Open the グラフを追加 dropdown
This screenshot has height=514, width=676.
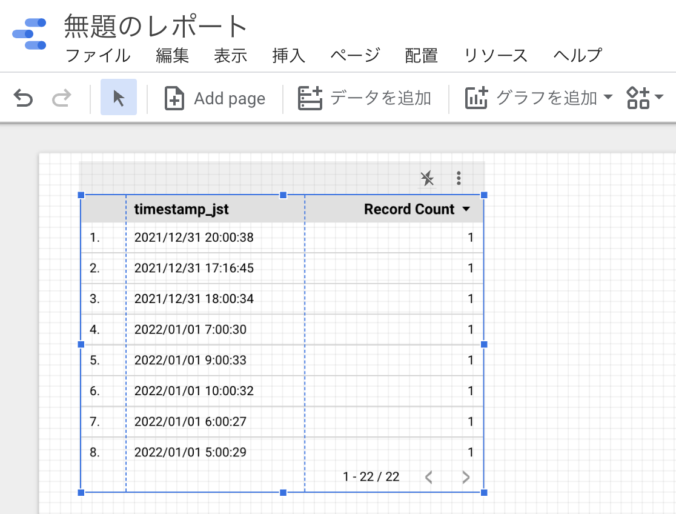(x=538, y=98)
